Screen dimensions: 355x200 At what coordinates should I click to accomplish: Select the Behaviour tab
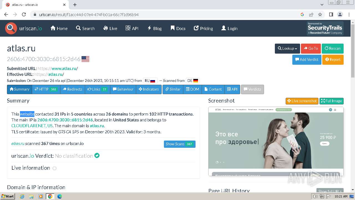pyautogui.click(x=123, y=89)
